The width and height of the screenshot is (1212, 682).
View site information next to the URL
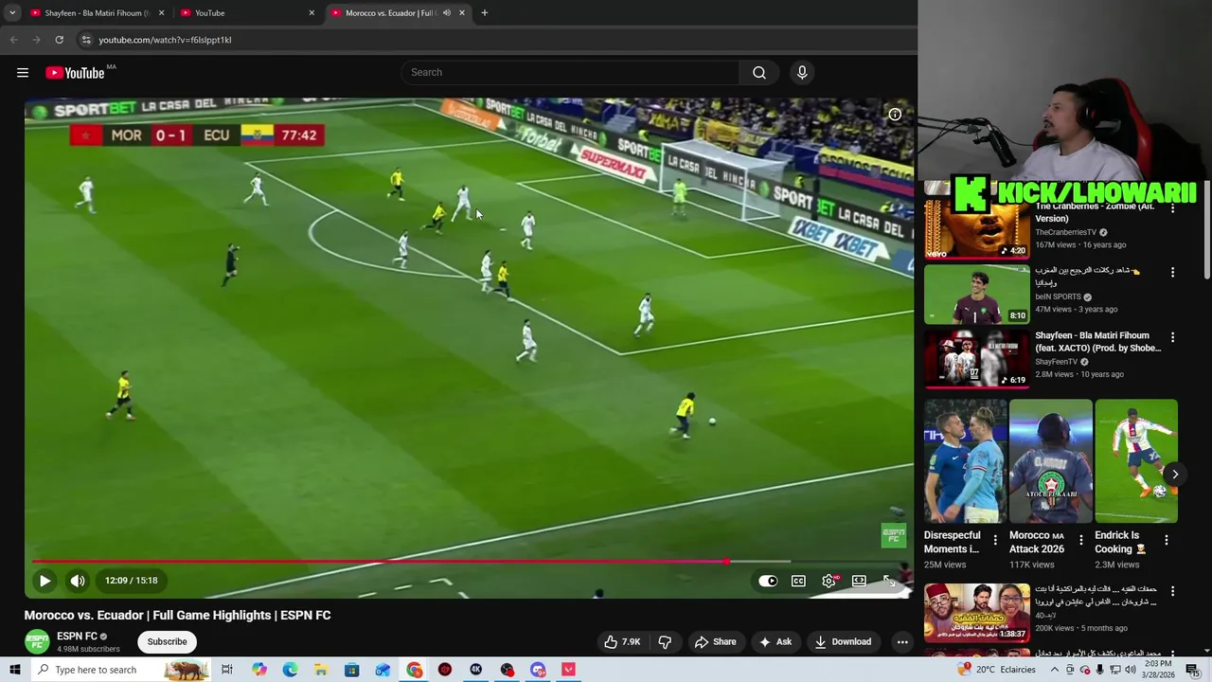pos(85,40)
